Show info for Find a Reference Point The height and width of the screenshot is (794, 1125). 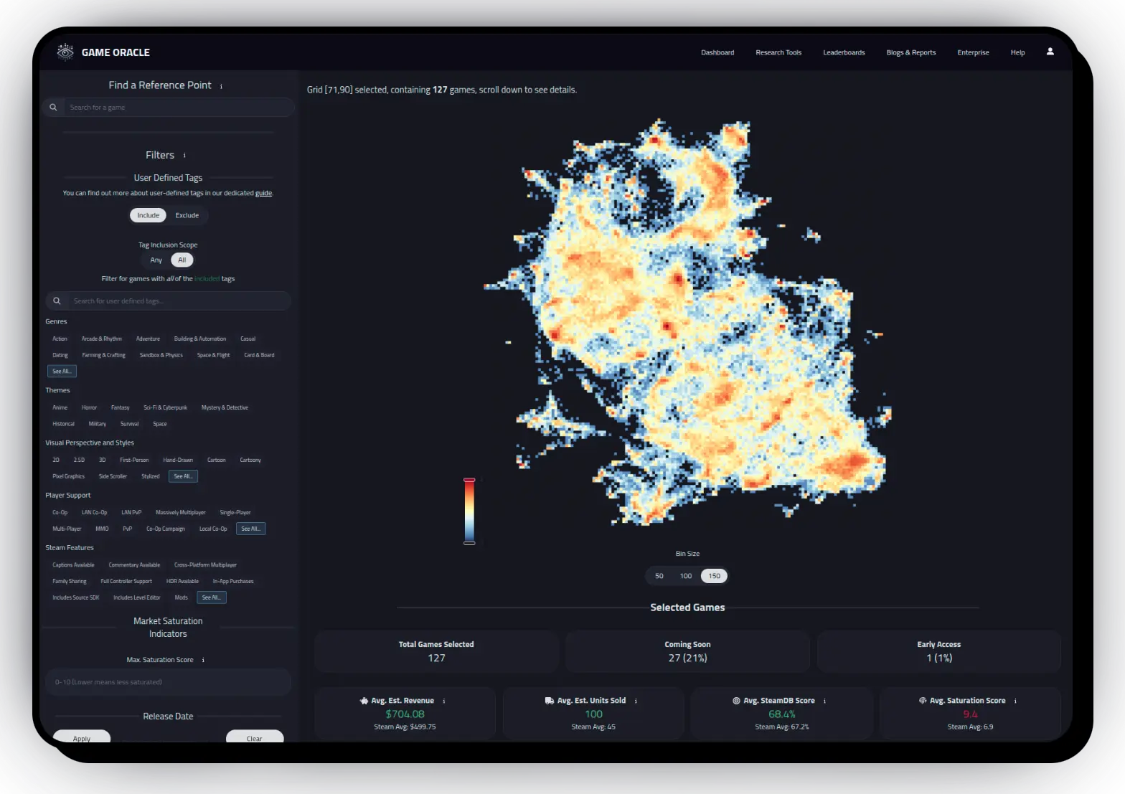[221, 86]
